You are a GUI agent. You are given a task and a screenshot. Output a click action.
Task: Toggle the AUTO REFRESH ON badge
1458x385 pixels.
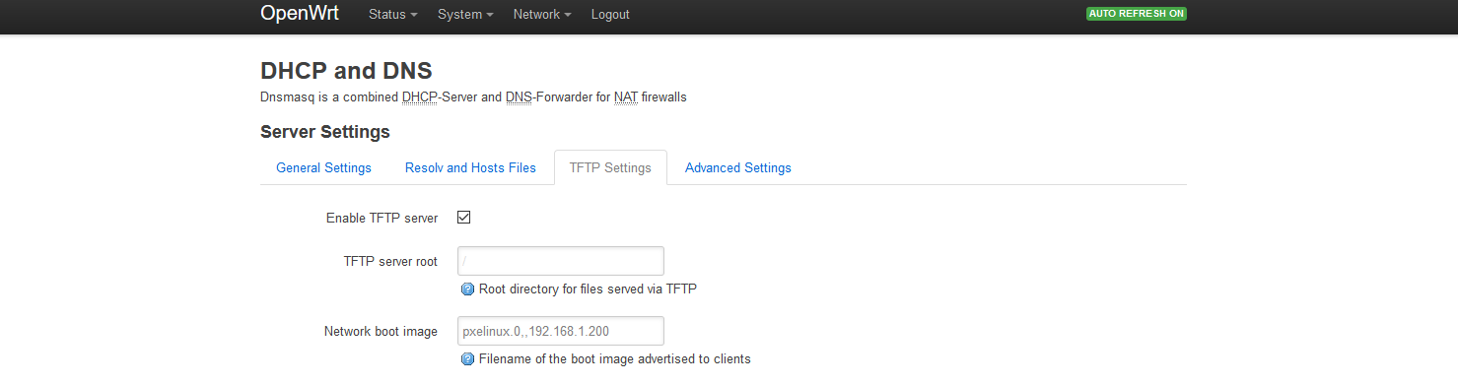click(x=1136, y=15)
